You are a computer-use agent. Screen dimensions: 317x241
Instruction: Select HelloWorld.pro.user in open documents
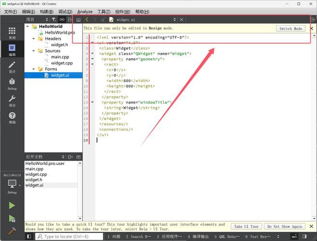[45, 163]
